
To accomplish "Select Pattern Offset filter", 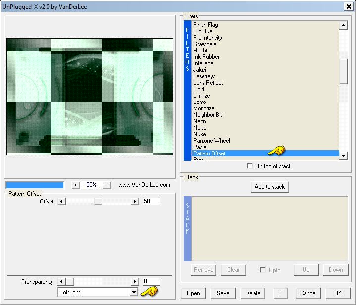I will tap(265, 153).
